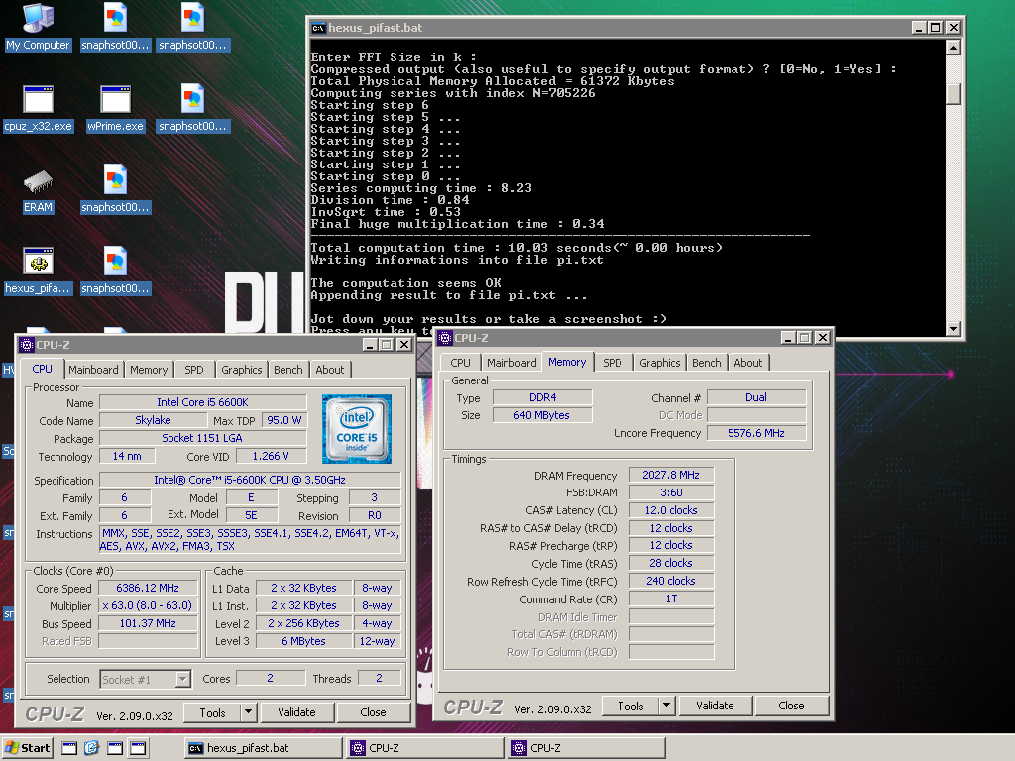Select the snapshot image icon beside hexus_pifa

tap(115, 272)
